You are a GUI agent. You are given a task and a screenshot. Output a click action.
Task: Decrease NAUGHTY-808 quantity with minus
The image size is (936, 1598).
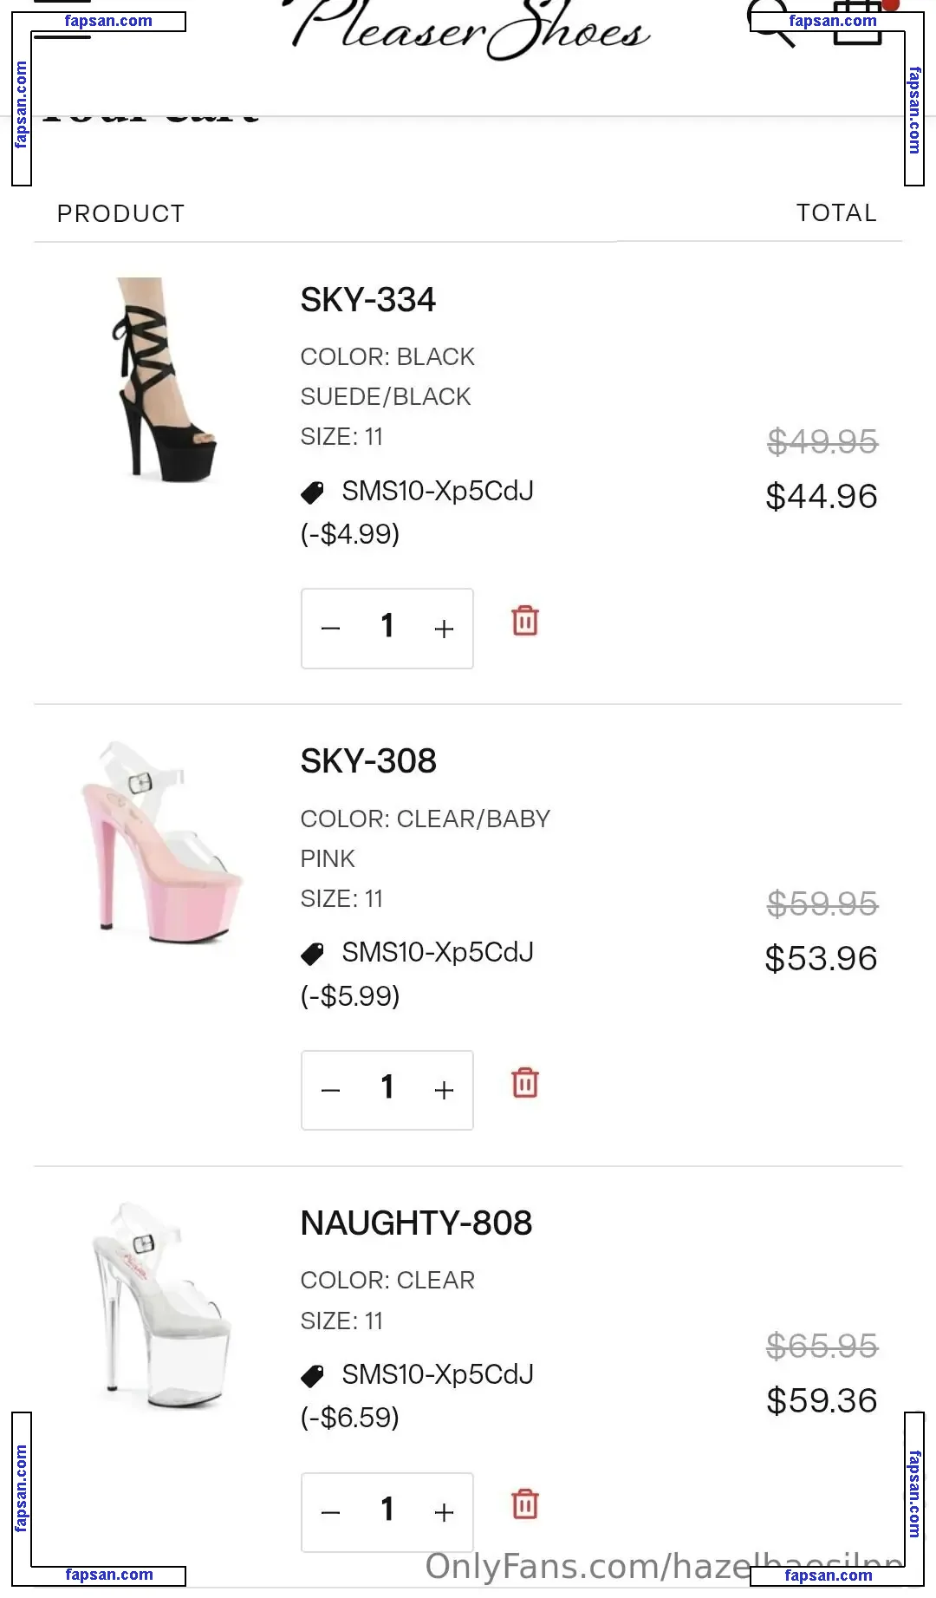pos(330,1512)
